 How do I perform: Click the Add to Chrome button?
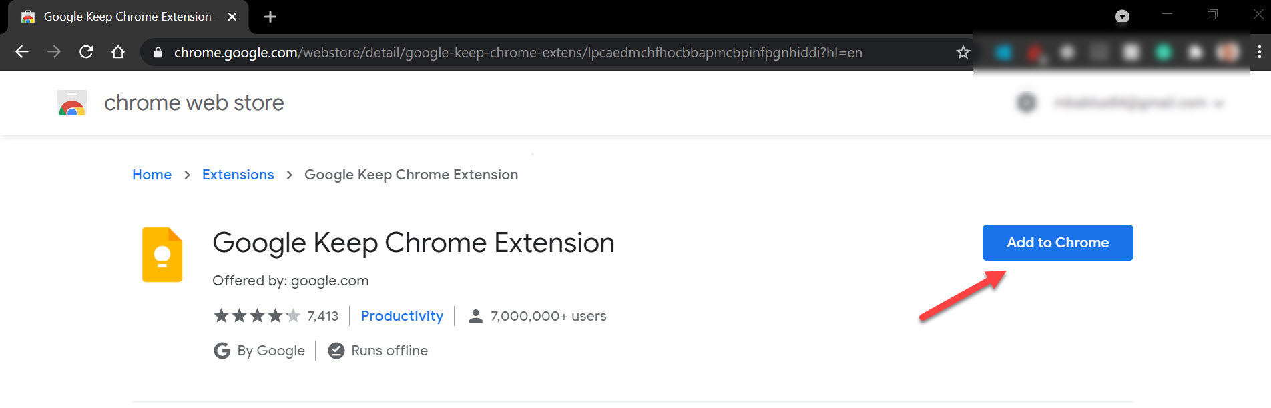(1057, 243)
